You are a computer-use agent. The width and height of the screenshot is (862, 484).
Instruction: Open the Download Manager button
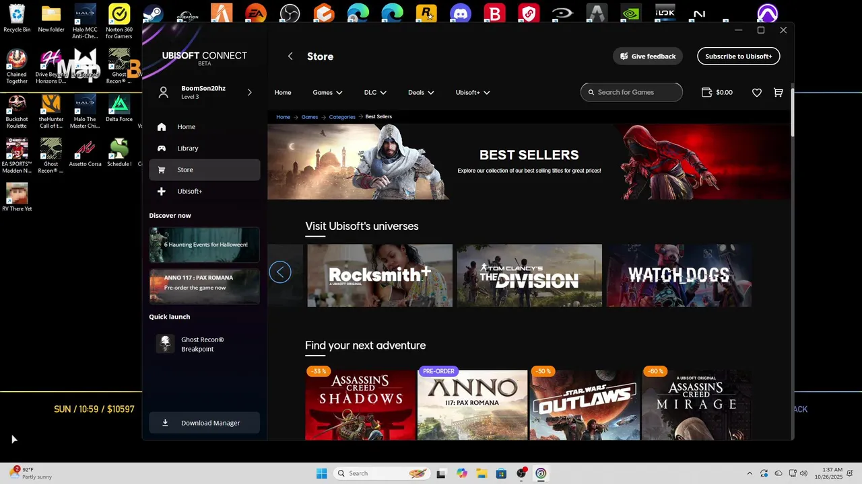pos(205,423)
